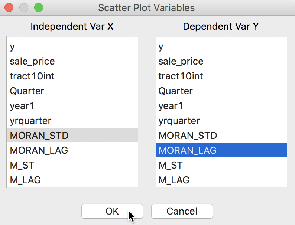Pick M_LAG in Independent Var X list
Image resolution: width=295 pixels, height=225 pixels.
coord(73,180)
